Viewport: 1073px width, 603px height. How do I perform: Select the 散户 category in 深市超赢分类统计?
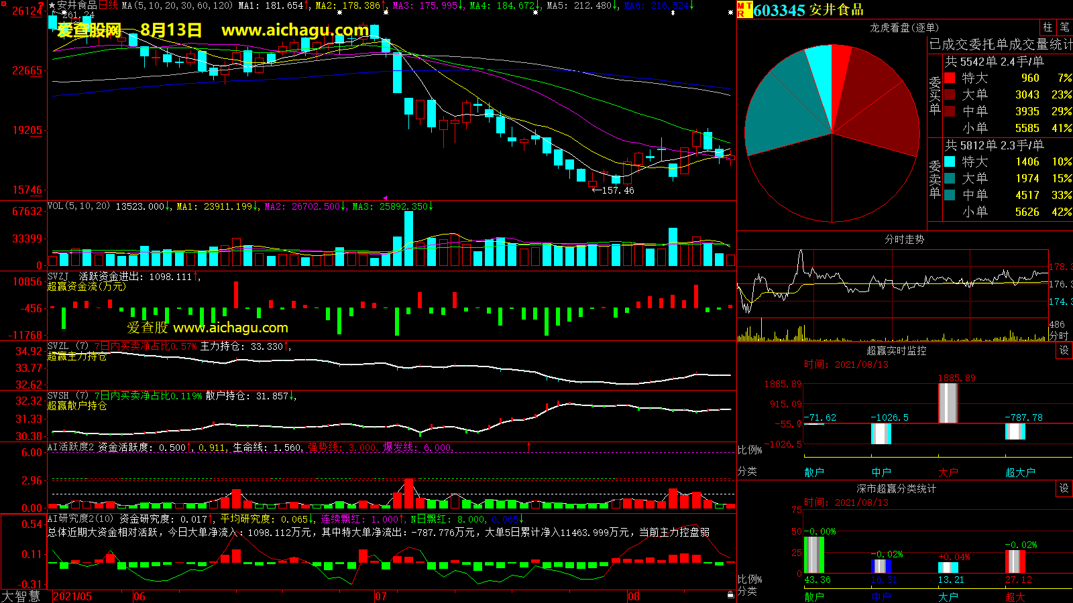click(x=813, y=596)
